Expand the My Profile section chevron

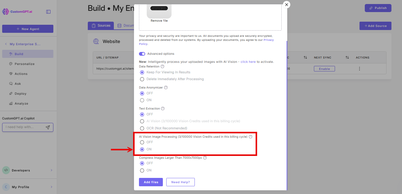51,187
